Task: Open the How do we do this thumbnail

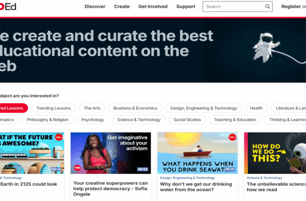Action: click(275, 153)
